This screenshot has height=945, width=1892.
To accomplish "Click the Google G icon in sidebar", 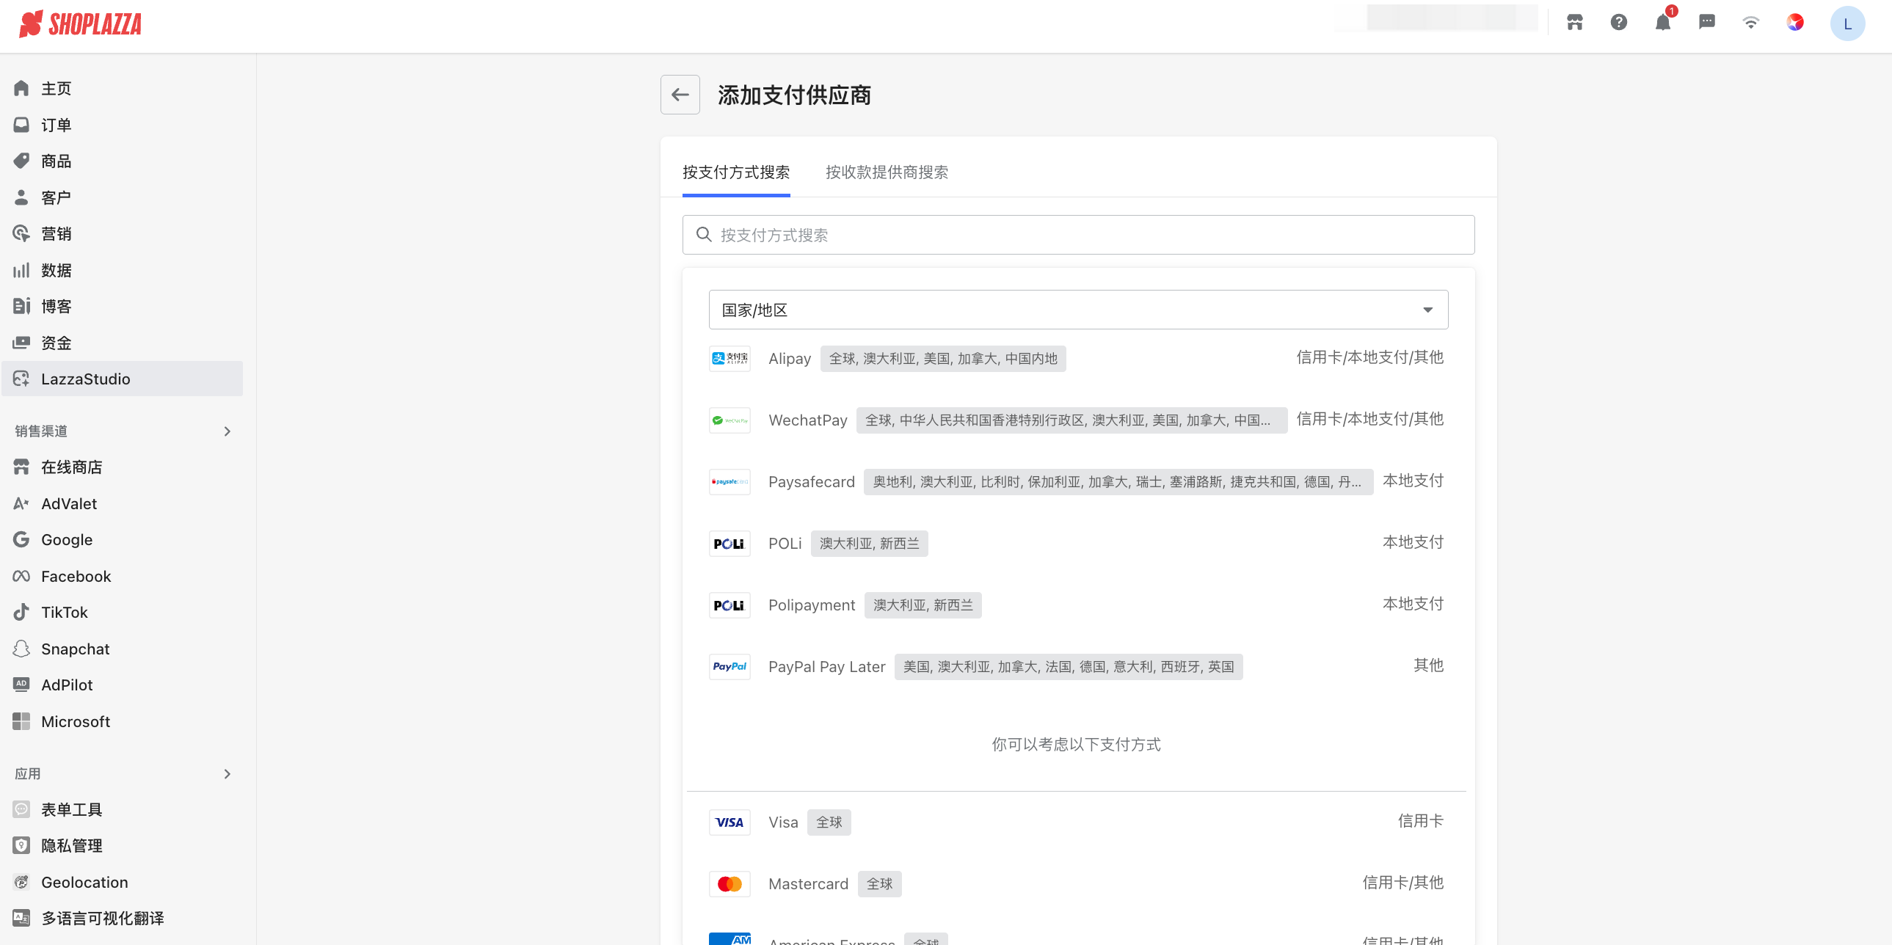I will (21, 540).
